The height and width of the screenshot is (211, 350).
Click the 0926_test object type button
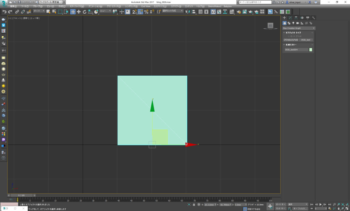pos(306,40)
